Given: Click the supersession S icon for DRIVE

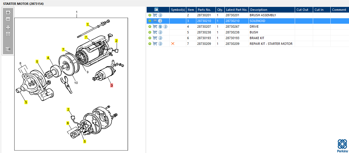Looking at the screenshot, I should (160, 27).
